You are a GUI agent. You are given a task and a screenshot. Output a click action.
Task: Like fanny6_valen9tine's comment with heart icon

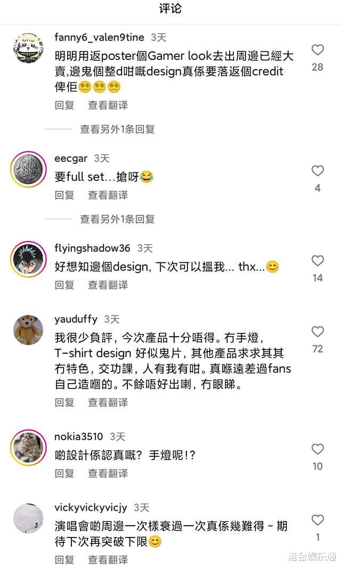pyautogui.click(x=318, y=50)
